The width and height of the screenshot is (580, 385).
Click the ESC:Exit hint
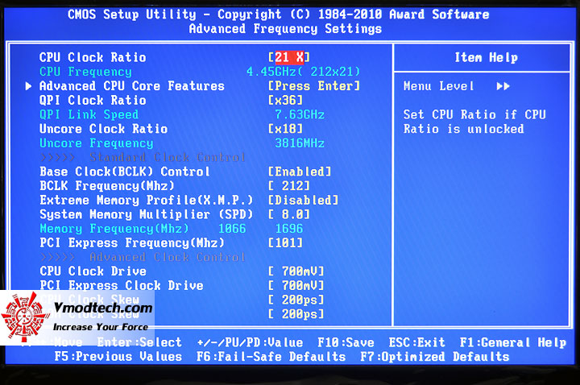point(416,342)
